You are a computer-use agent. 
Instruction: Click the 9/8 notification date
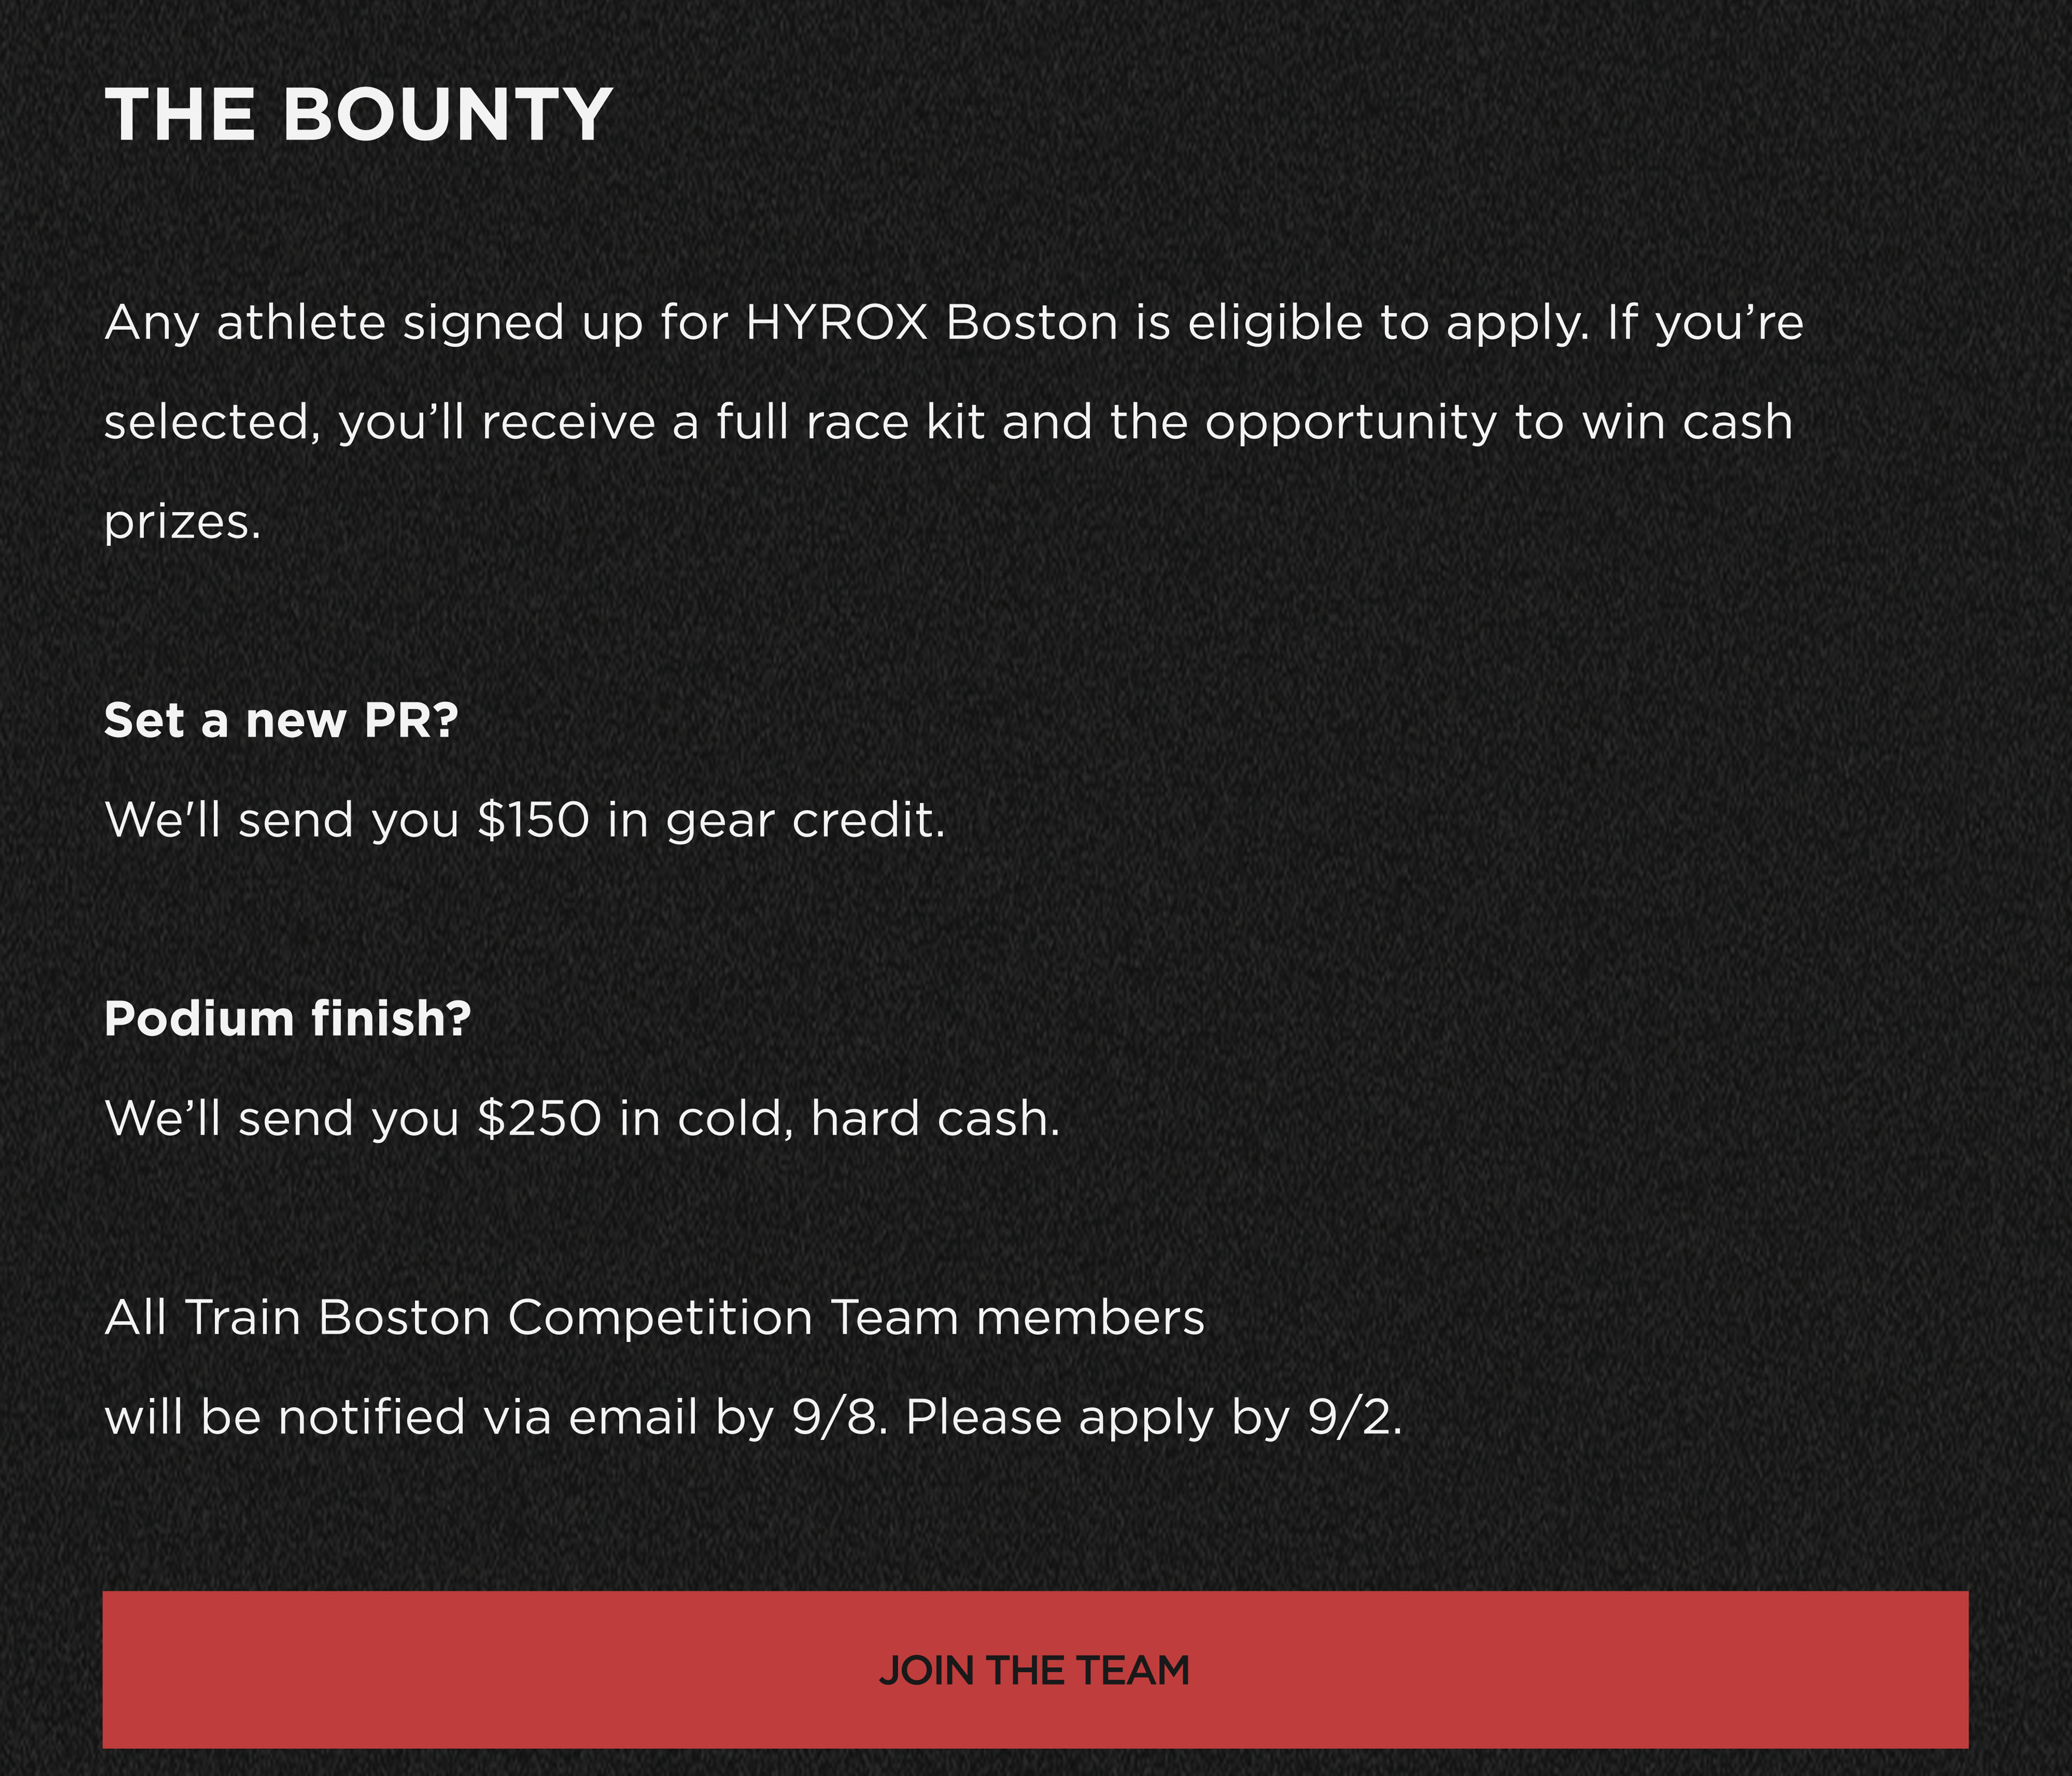coord(837,1417)
